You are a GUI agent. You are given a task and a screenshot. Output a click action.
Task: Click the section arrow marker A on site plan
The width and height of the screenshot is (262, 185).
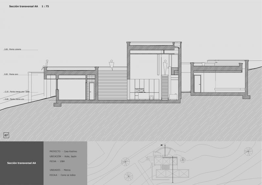tap(161, 145)
